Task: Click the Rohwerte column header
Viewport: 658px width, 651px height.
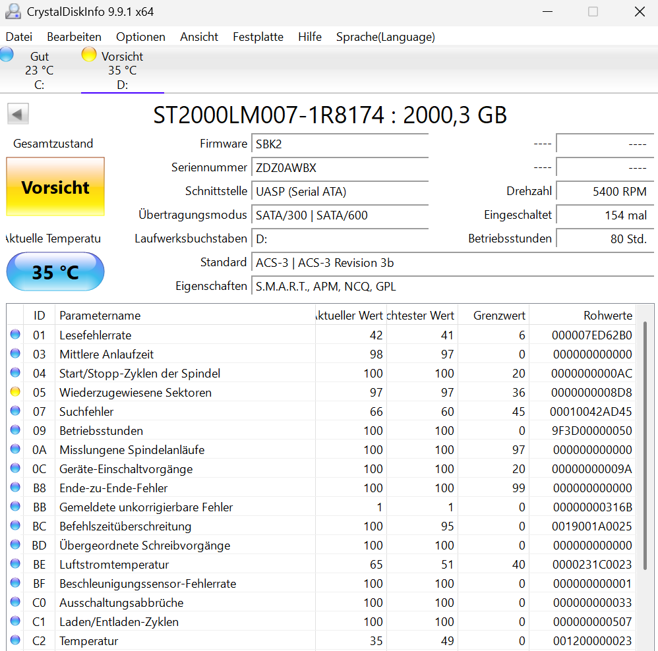Action: (582, 316)
